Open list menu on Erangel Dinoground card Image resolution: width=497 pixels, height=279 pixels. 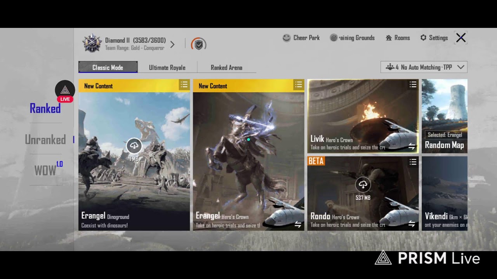tap(184, 84)
